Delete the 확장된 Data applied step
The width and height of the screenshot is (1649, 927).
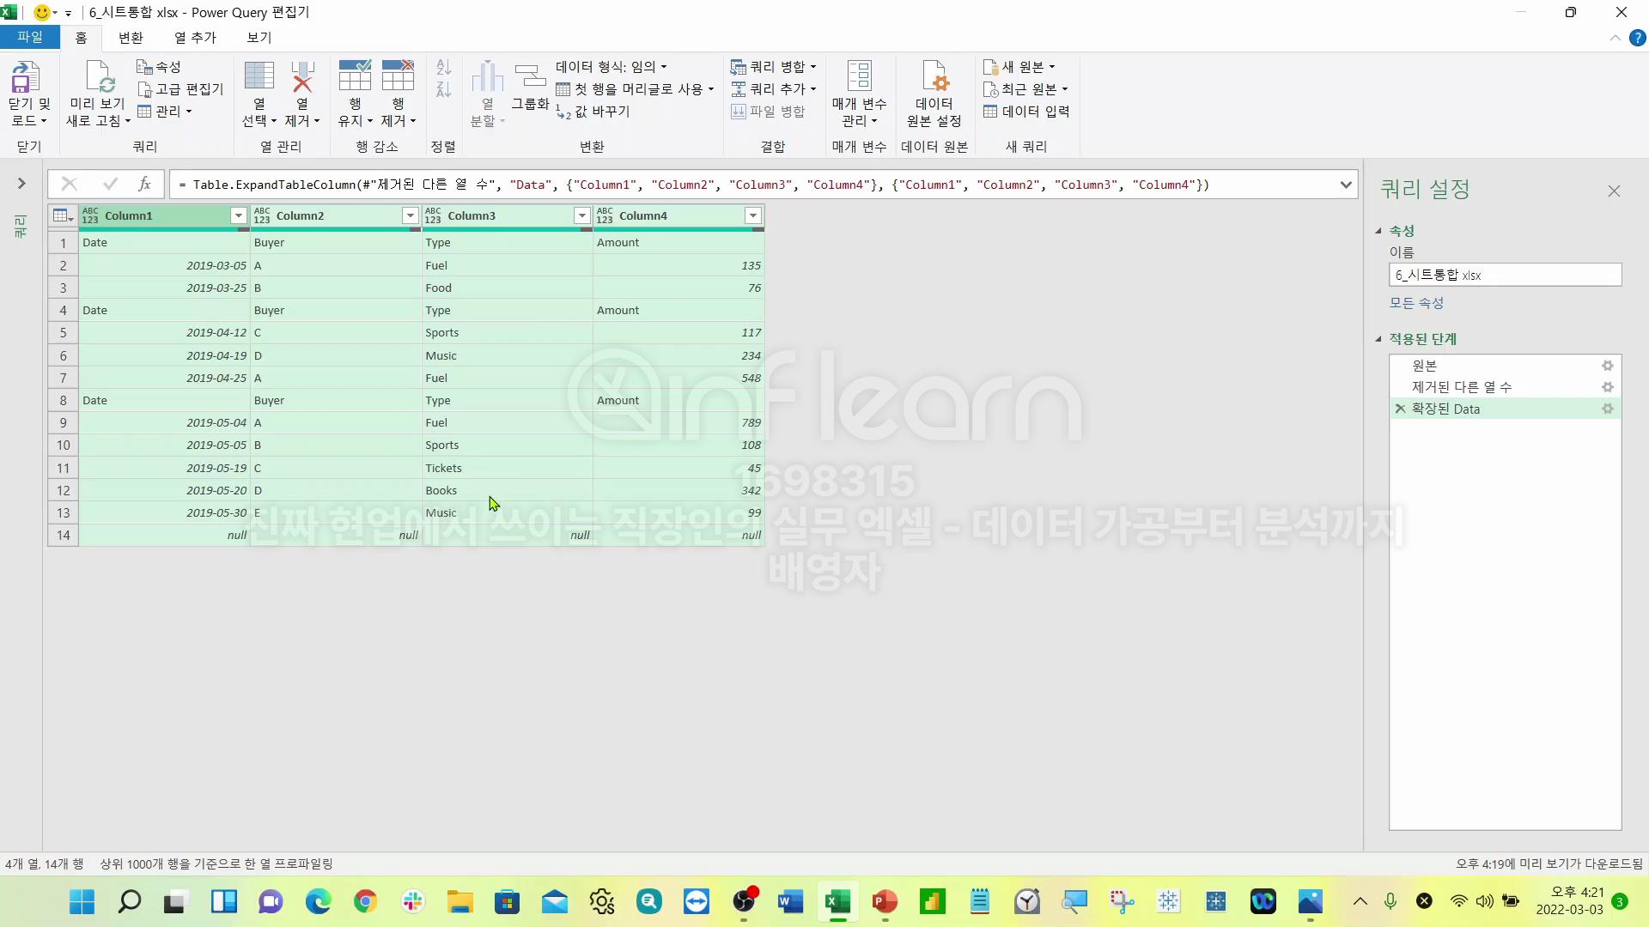pos(1400,409)
